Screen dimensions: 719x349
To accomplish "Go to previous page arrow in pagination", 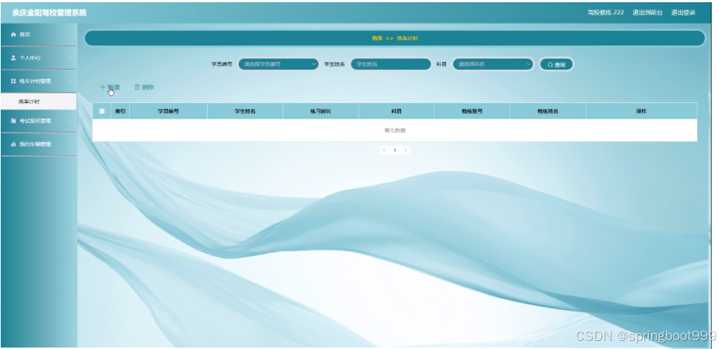I will tap(383, 149).
